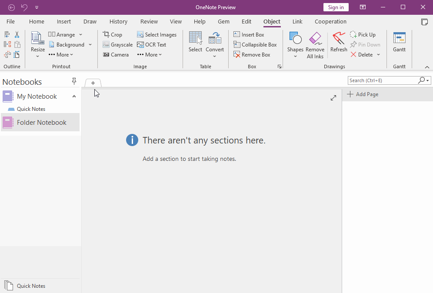This screenshot has height=293, width=433.
Task: Click the red-square outline distribute icon
Action: tap(7, 44)
